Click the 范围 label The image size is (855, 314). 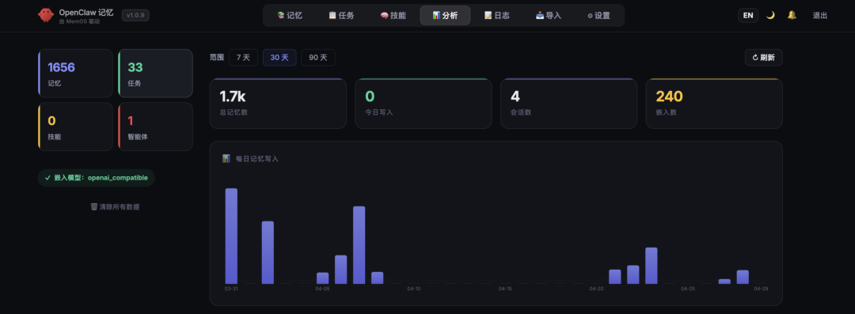click(x=217, y=57)
